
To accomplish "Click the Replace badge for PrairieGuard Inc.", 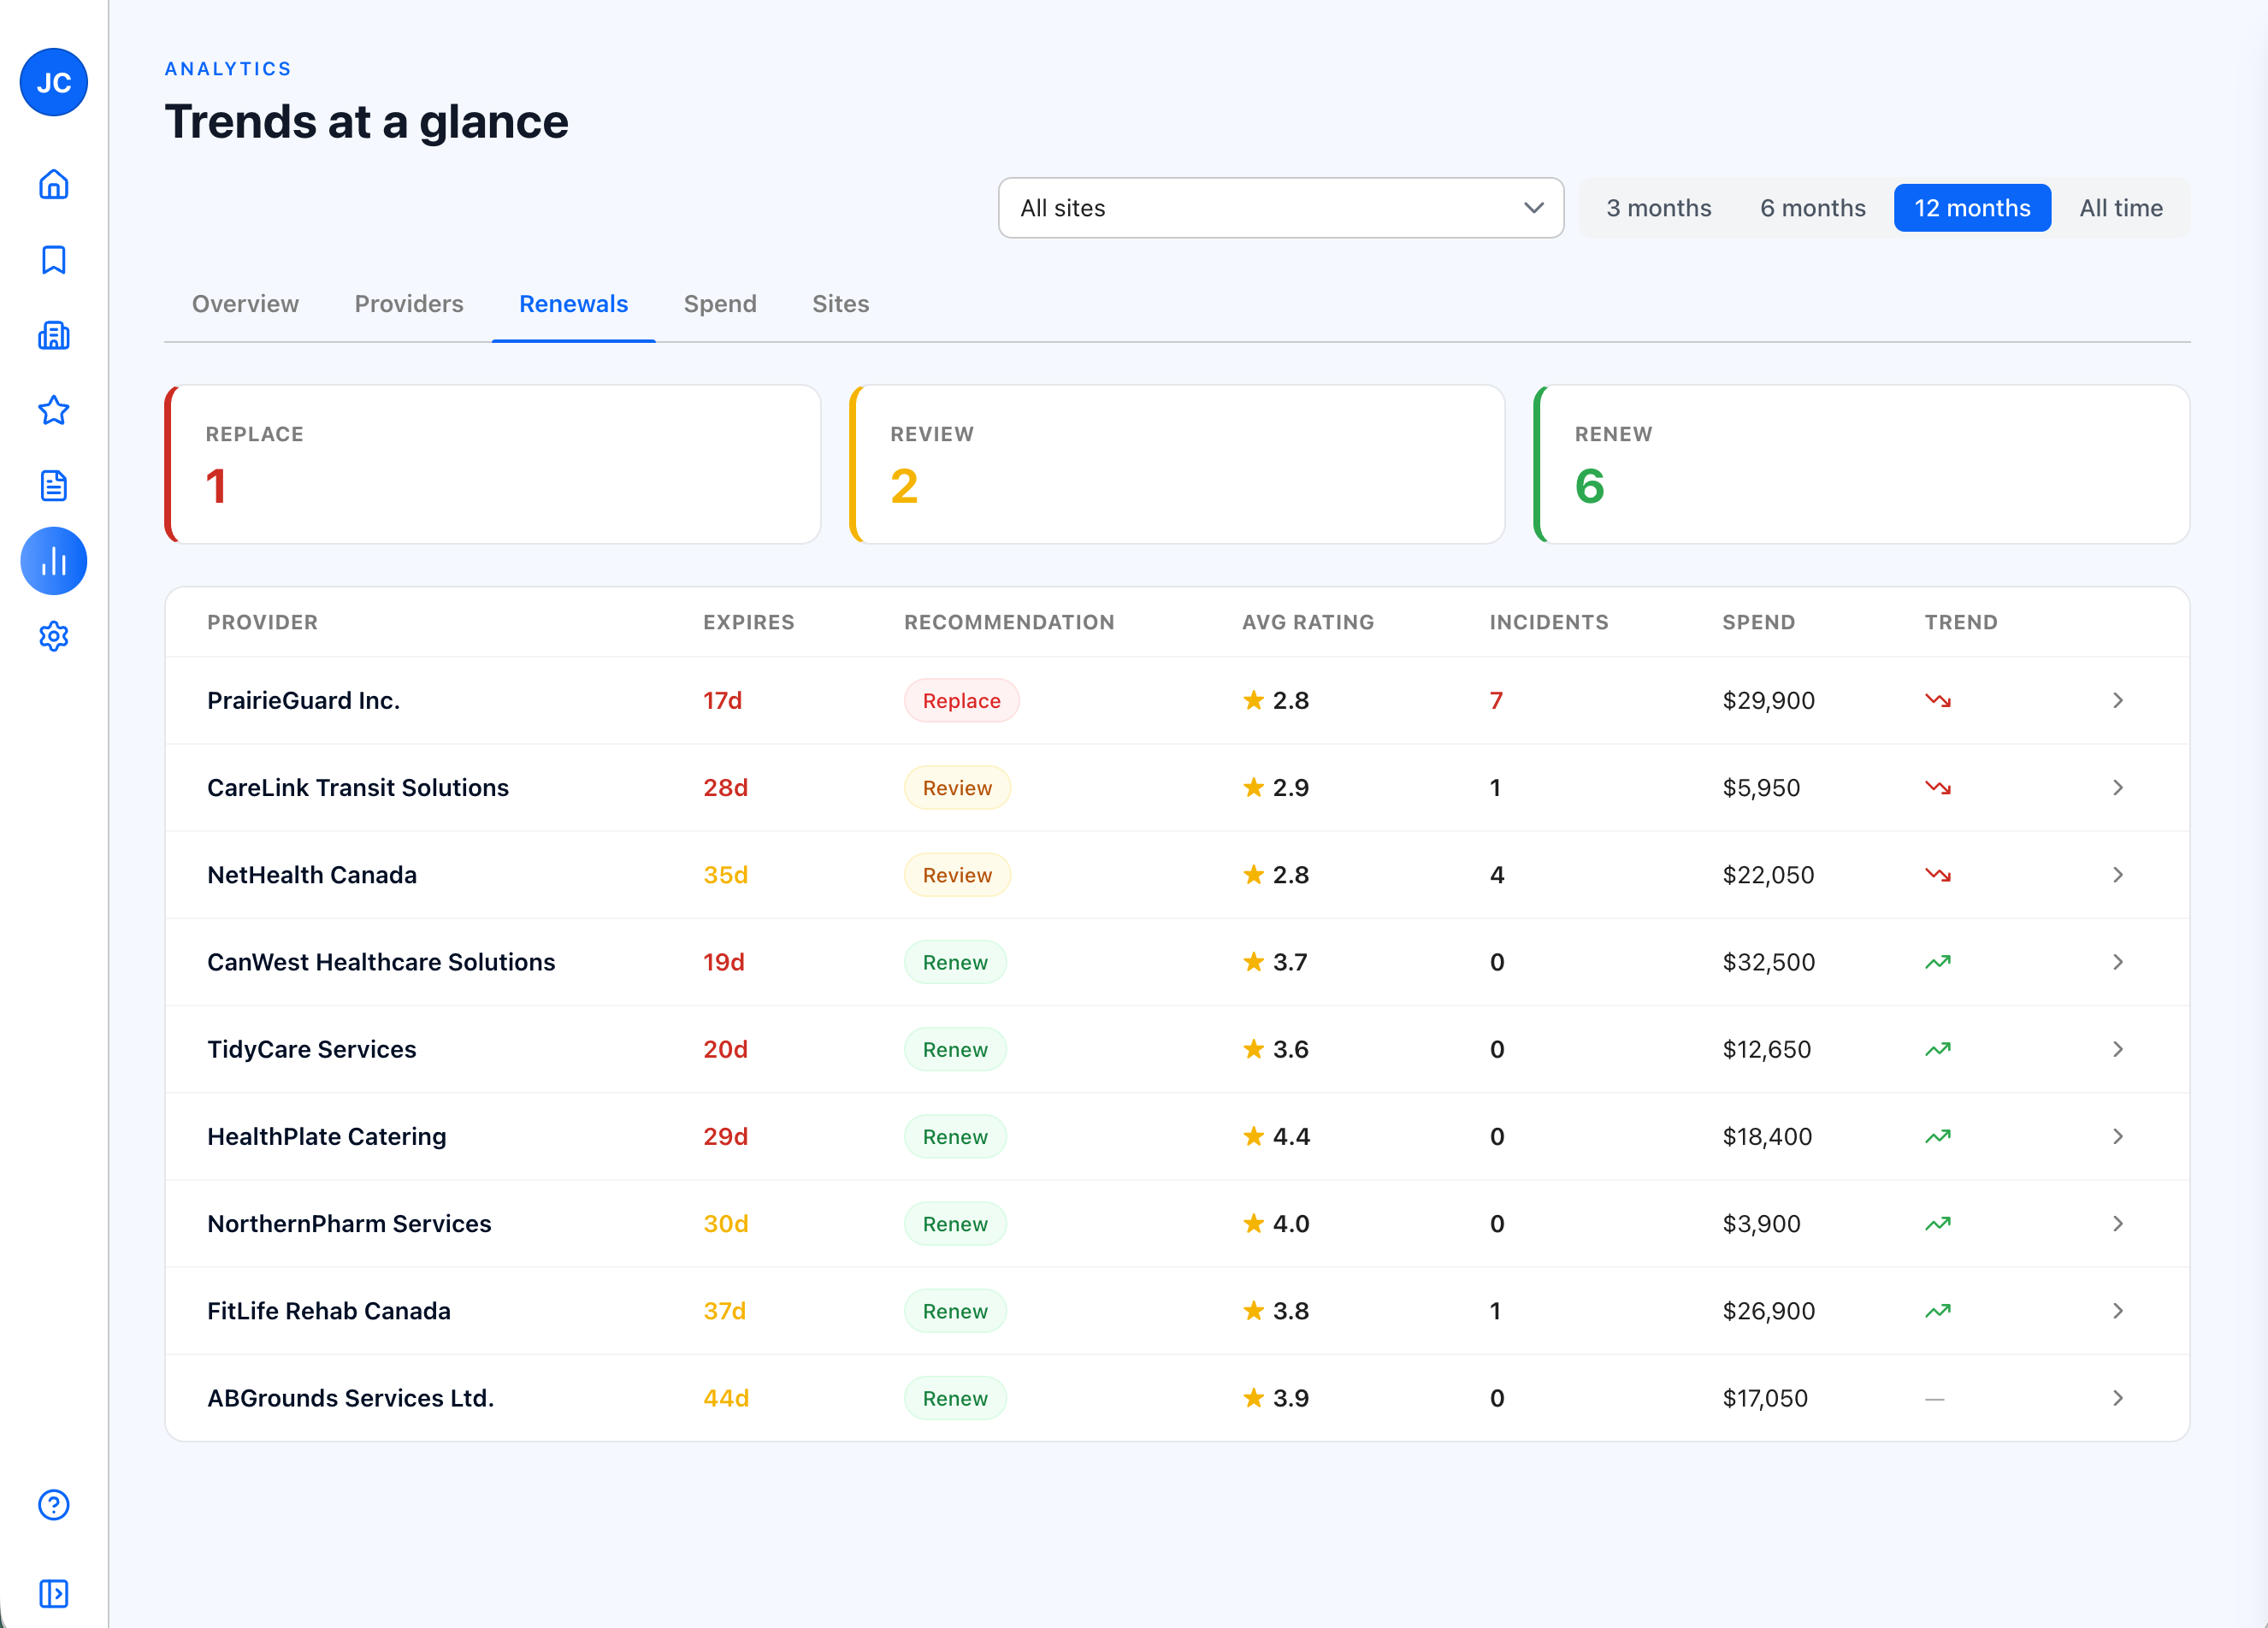I will tap(961, 700).
